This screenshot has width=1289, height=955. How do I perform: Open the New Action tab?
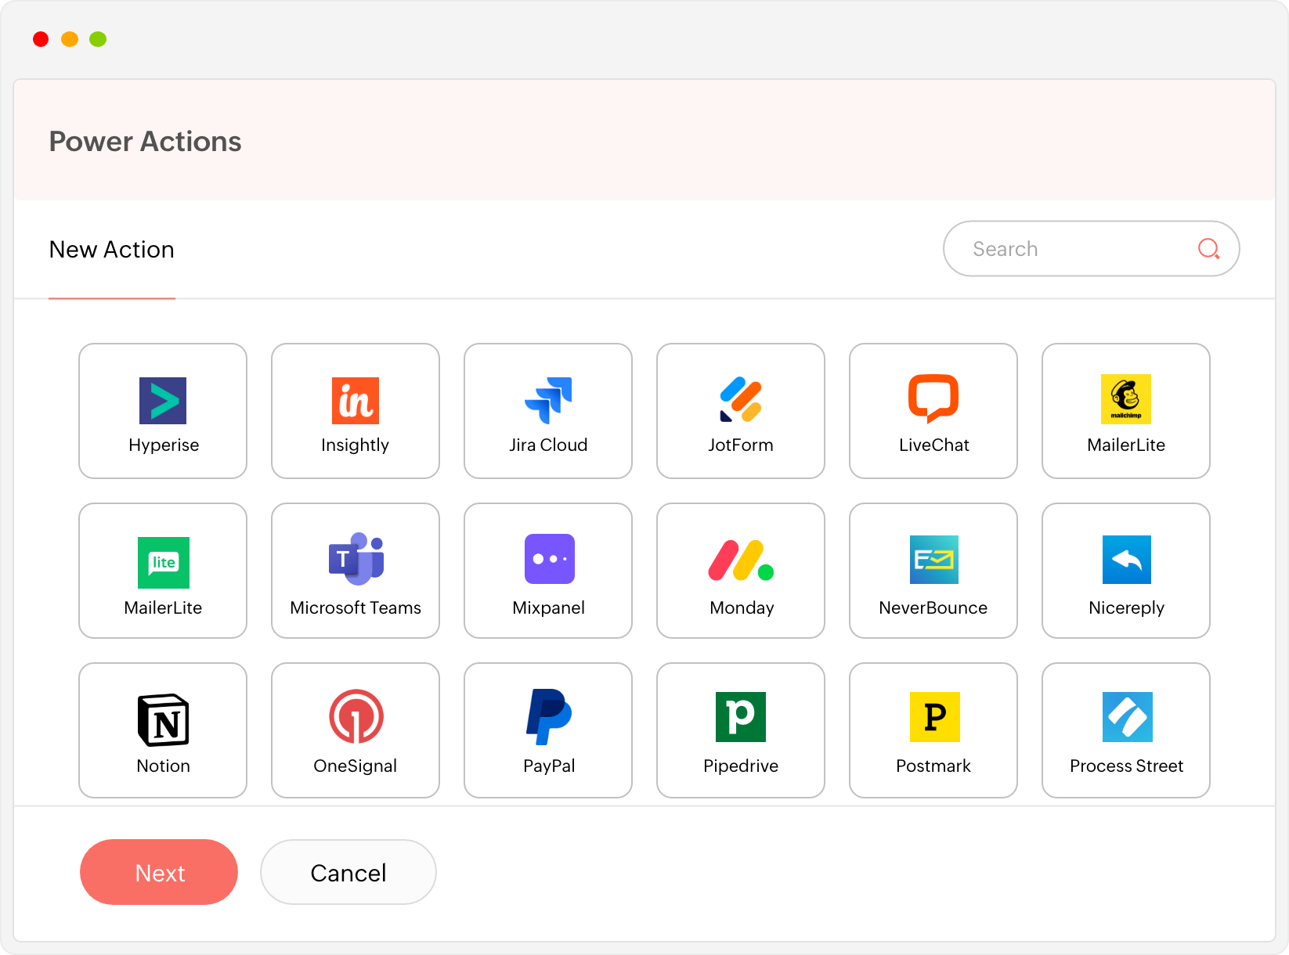coord(112,250)
